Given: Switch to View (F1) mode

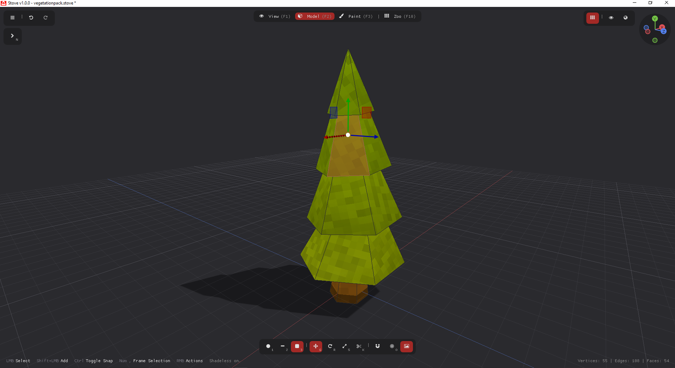Looking at the screenshot, I should click(275, 17).
